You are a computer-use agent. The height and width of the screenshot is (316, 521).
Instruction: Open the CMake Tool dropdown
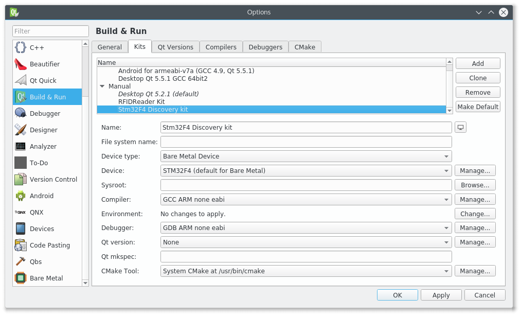click(x=306, y=271)
